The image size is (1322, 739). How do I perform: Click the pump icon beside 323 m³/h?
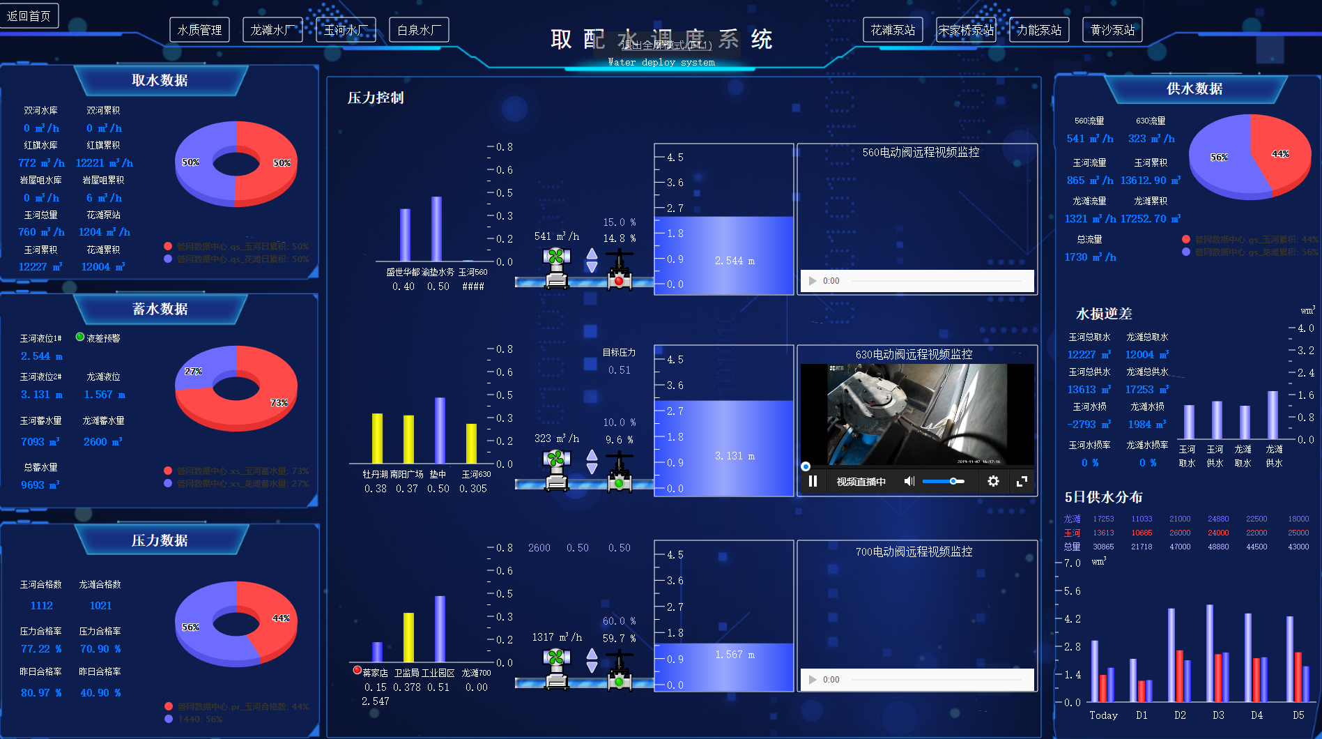tap(556, 470)
